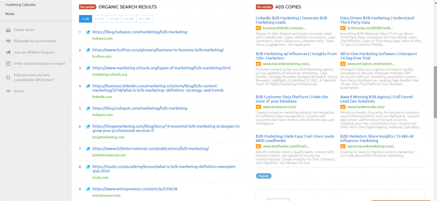
Task: Click business.linkedin.com/ads ad URL
Action: 284,28
